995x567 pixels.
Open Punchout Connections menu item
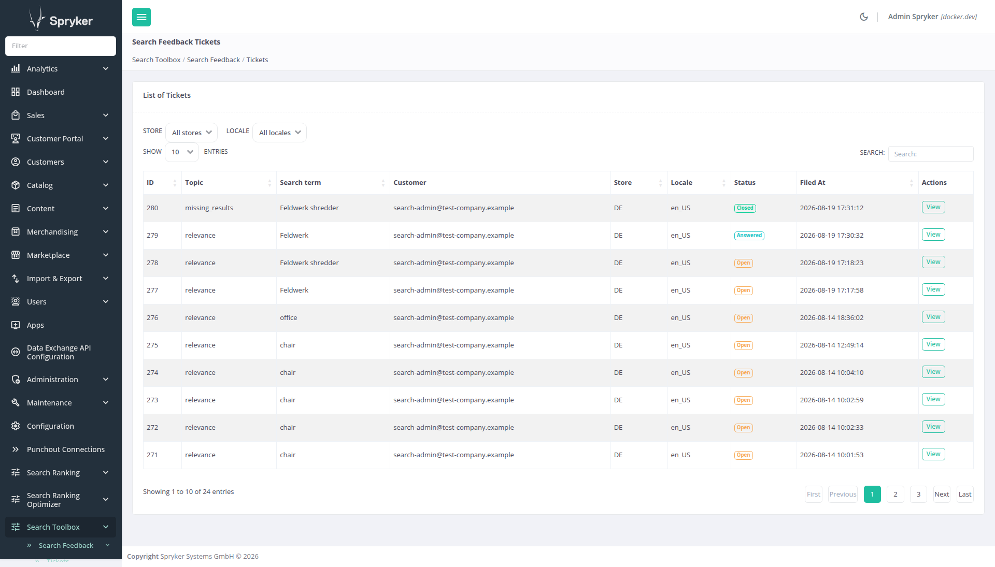61,449
